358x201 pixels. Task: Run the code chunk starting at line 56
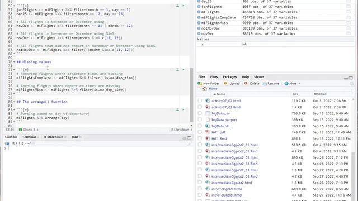(x=183, y=6)
